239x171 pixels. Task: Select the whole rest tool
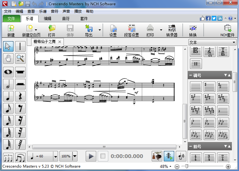(x=20, y=72)
